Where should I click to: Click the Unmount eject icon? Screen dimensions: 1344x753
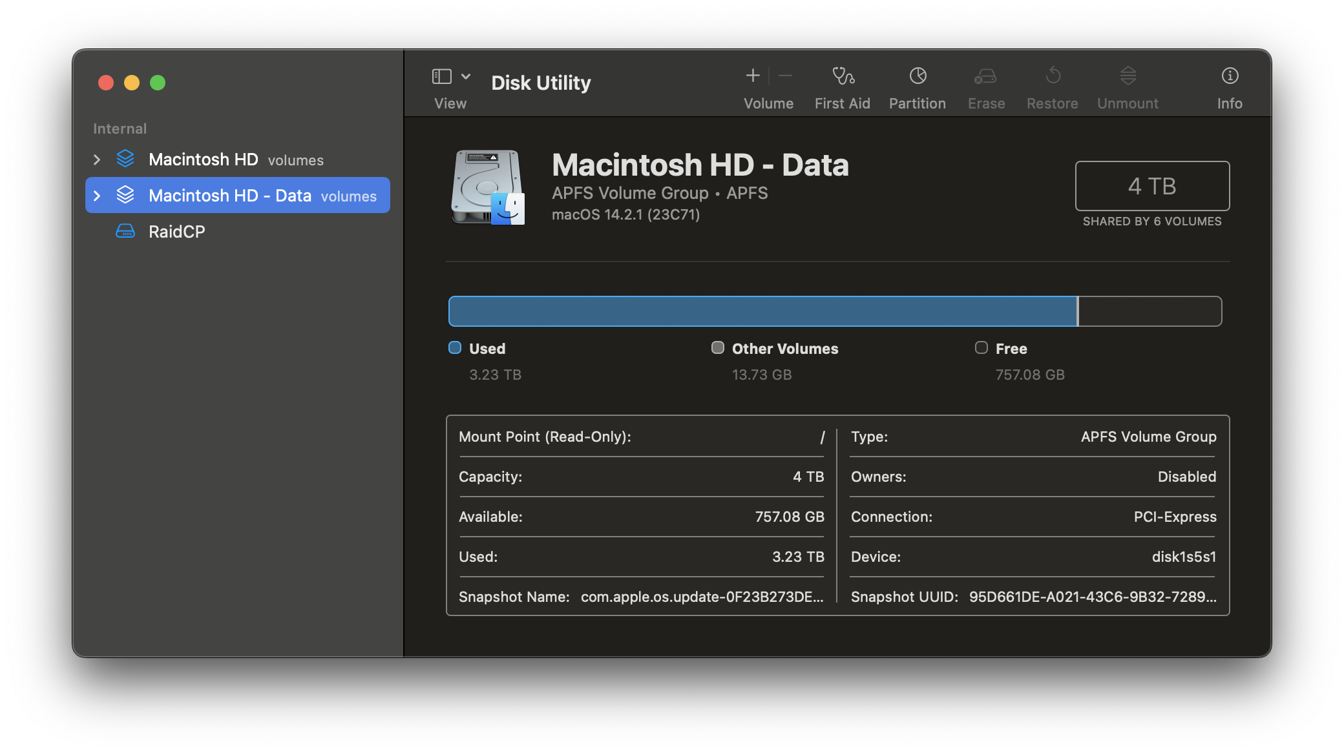click(x=1128, y=76)
